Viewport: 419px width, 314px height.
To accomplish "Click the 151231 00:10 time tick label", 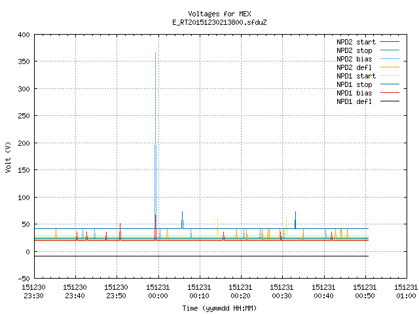I will [x=199, y=292].
